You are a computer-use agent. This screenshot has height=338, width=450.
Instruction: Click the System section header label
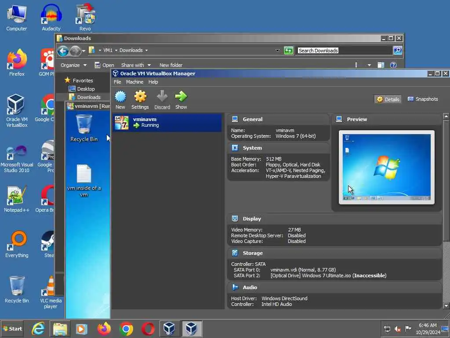point(252,148)
